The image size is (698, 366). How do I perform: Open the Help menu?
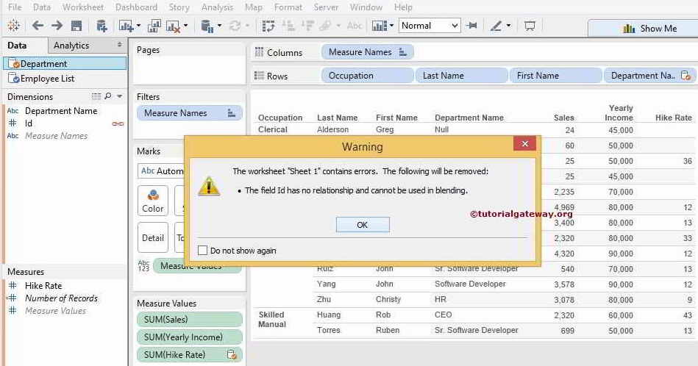coord(403,7)
